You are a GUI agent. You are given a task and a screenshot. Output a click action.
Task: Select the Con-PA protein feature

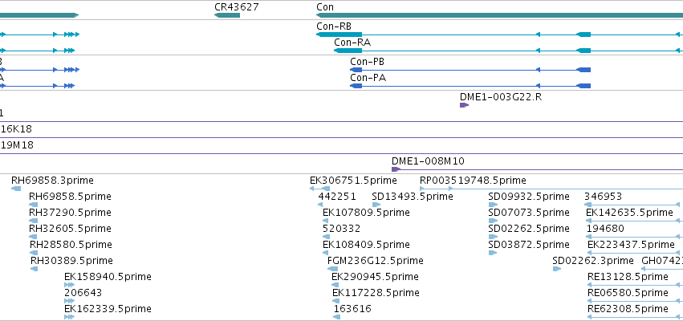[470, 86]
